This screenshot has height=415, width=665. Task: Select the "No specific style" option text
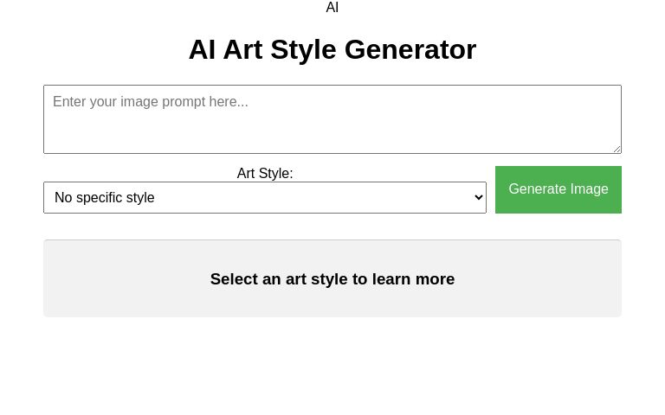pos(105,198)
